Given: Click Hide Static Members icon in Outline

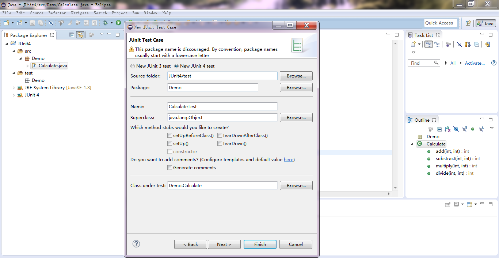Looking at the screenshot, I should pyautogui.click(x=465, y=129).
